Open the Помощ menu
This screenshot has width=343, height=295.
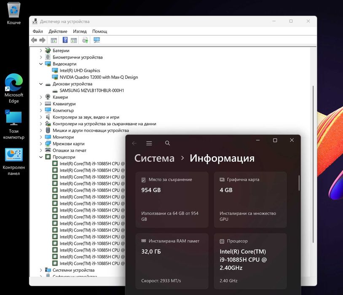(x=99, y=31)
